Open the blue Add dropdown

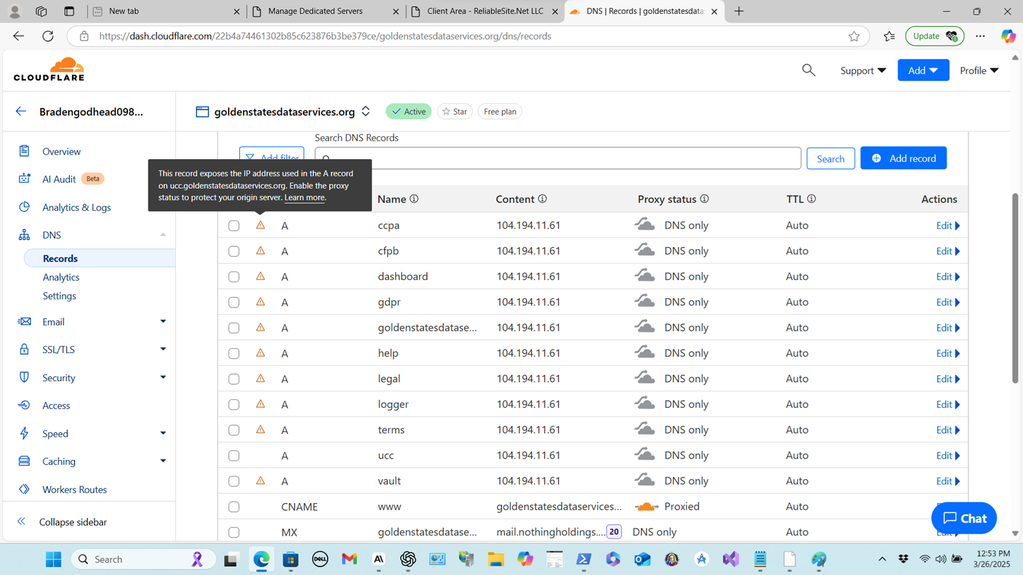tap(923, 70)
